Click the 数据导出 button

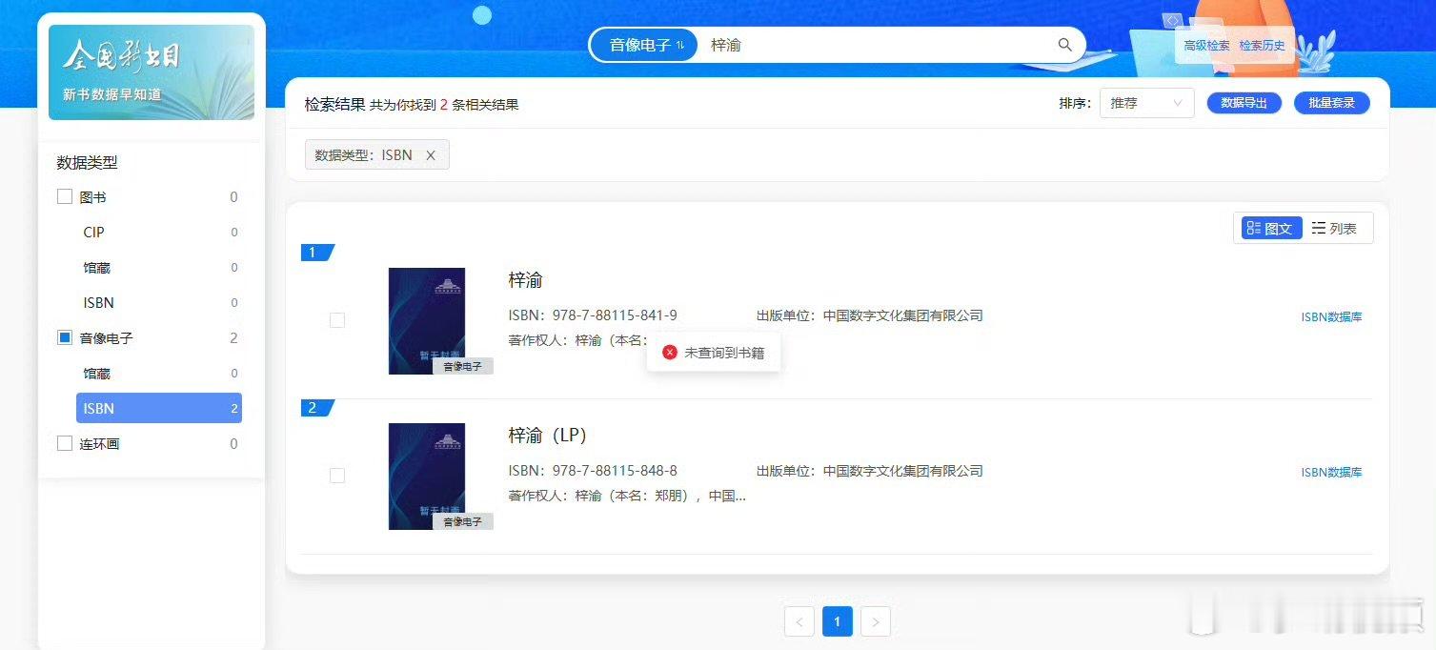coord(1244,103)
